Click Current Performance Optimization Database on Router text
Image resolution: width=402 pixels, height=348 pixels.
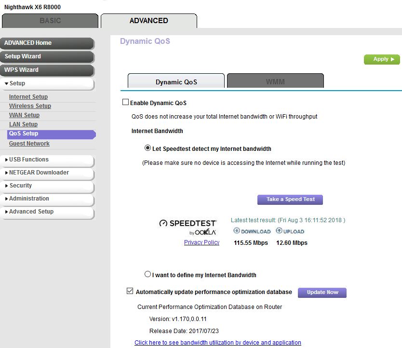pos(210,307)
